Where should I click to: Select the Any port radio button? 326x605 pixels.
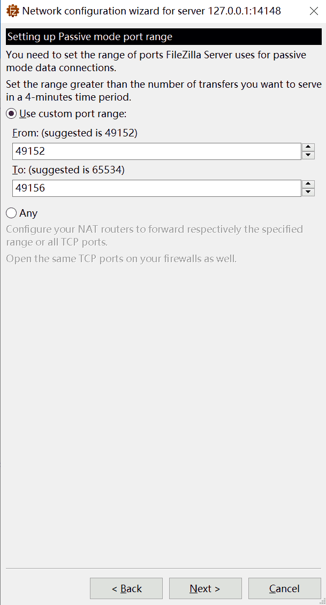12,213
